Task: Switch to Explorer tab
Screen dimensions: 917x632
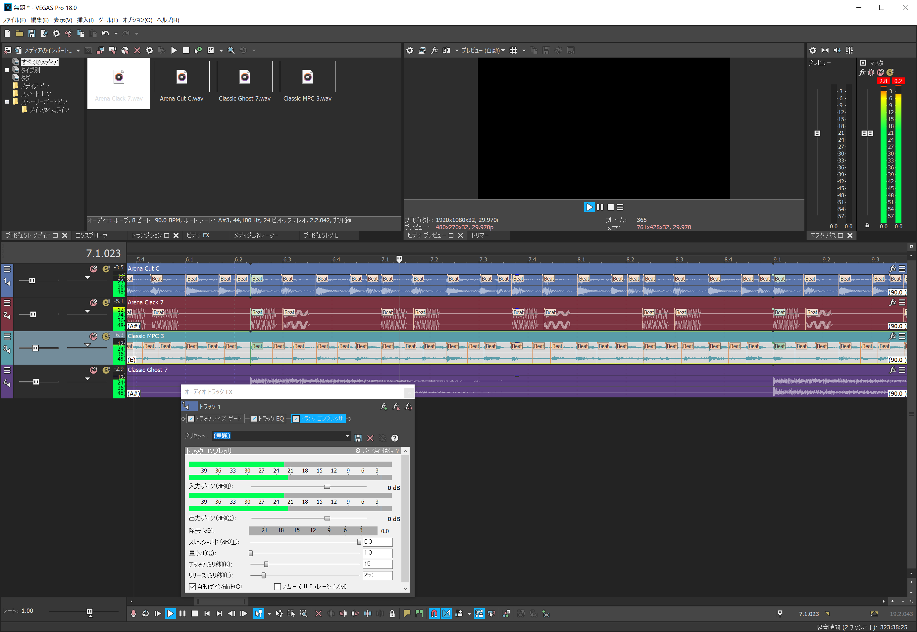Action: tap(91, 235)
